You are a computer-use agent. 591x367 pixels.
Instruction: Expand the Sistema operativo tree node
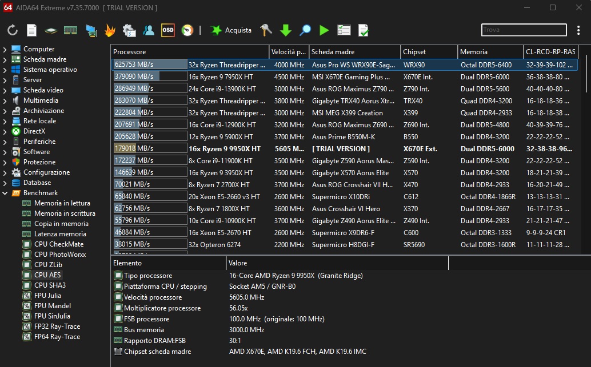[x=5, y=70]
